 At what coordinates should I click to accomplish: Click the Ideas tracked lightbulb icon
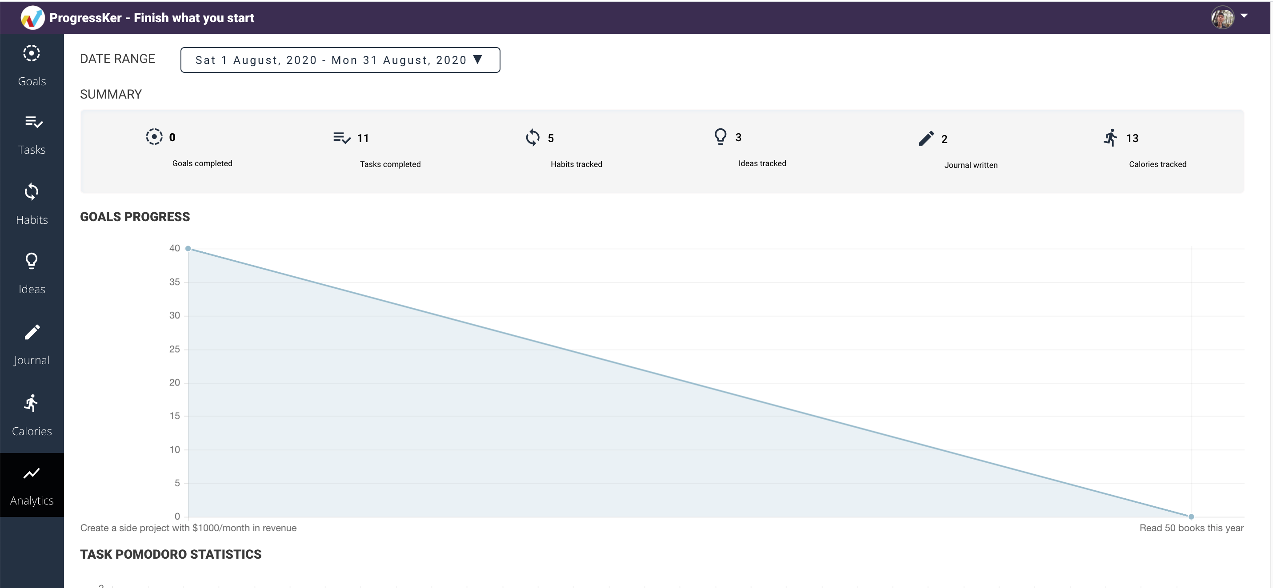[x=721, y=137]
